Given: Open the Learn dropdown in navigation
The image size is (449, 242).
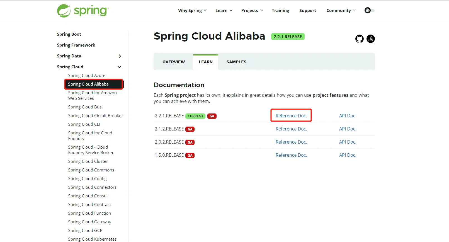Looking at the screenshot, I should coord(224,11).
